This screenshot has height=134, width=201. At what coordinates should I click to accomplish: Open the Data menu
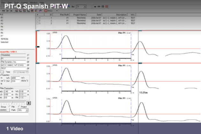tap(10, 3)
